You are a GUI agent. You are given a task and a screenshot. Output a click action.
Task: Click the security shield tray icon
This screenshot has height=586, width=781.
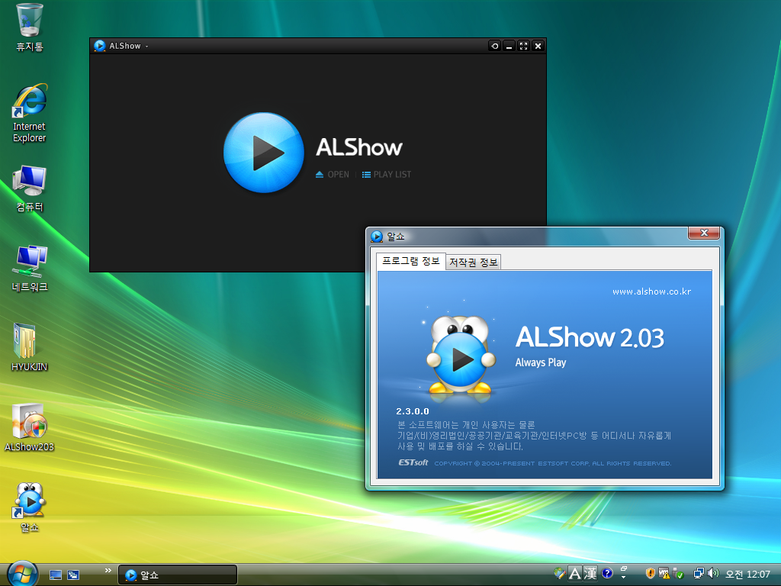(x=650, y=574)
